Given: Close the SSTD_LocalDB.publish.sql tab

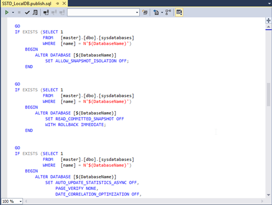Looking at the screenshot, I should click(x=64, y=3).
